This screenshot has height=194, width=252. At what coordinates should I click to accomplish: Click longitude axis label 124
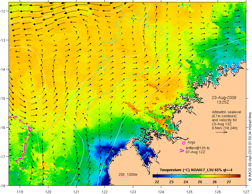[x=161, y=192]
